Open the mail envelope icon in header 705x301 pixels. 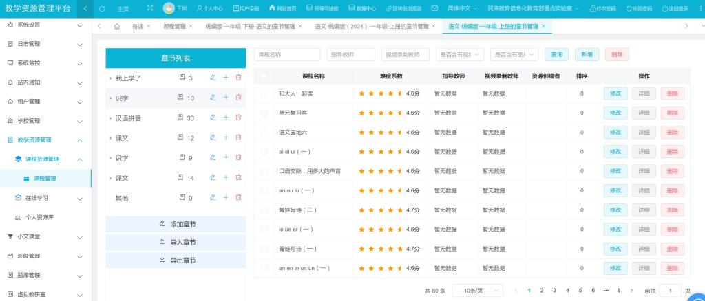pyautogui.click(x=434, y=8)
